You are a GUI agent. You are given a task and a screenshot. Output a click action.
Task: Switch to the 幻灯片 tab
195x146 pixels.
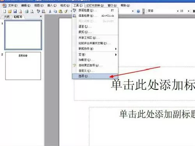(18, 17)
